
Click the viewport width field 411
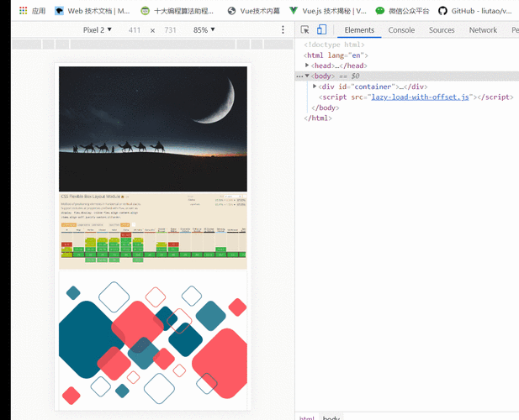135,30
